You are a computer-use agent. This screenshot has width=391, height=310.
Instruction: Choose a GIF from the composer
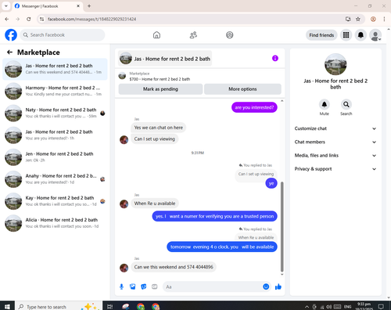(x=155, y=287)
